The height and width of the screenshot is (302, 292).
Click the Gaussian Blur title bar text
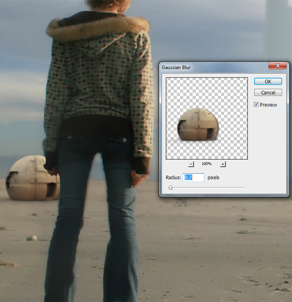click(176, 67)
